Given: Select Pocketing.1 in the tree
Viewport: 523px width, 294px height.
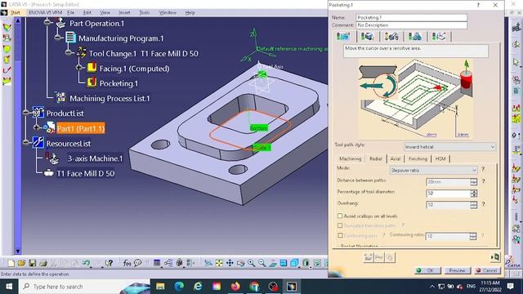Looking at the screenshot, I should [x=118, y=83].
